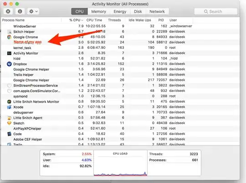This screenshot has width=246, height=183.
Task: Click the Little Snitch Network Monitor icon
Action: click(9, 102)
